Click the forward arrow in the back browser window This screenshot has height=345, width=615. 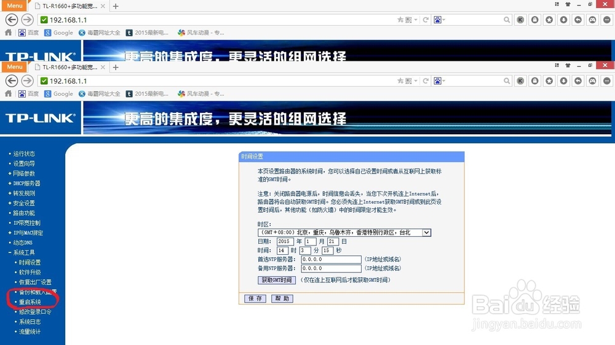[27, 20]
